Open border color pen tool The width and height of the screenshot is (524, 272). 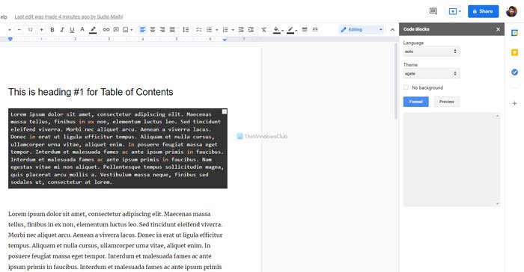(290, 30)
